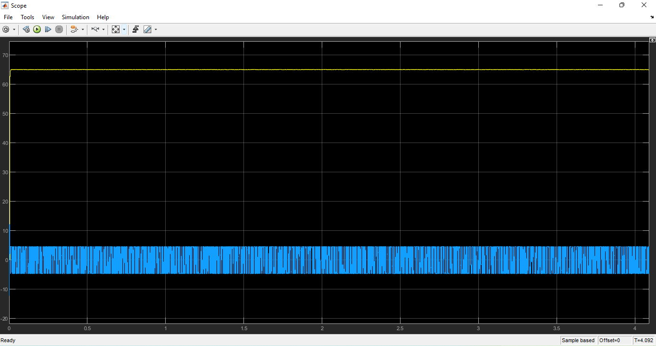Click the Step Back button

point(26,29)
